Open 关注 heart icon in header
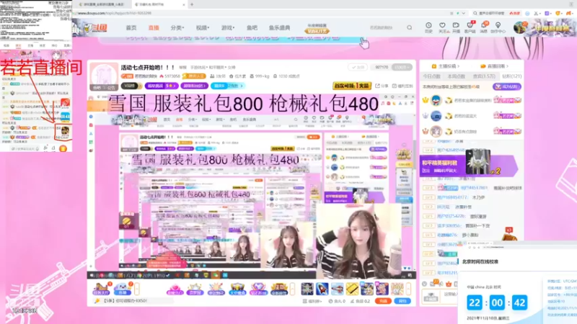This screenshot has width=577, height=324. pyautogui.click(x=443, y=27)
